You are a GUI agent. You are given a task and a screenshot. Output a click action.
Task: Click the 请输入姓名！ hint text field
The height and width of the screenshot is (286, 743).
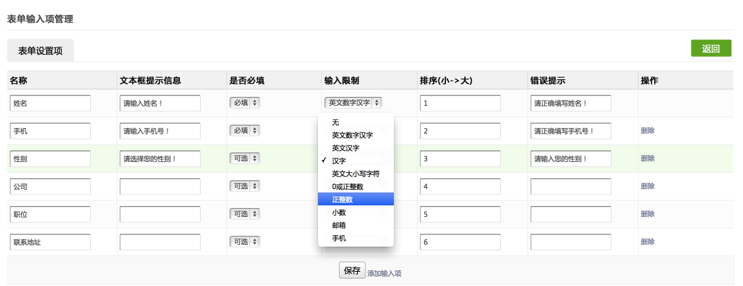pos(160,103)
